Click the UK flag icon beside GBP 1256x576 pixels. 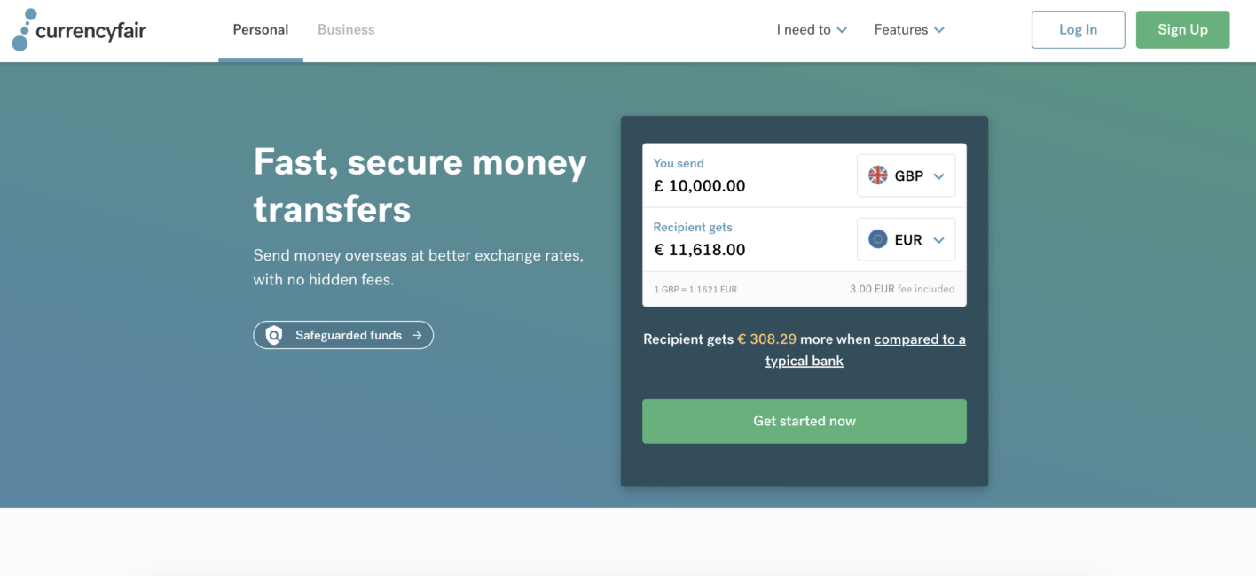878,175
